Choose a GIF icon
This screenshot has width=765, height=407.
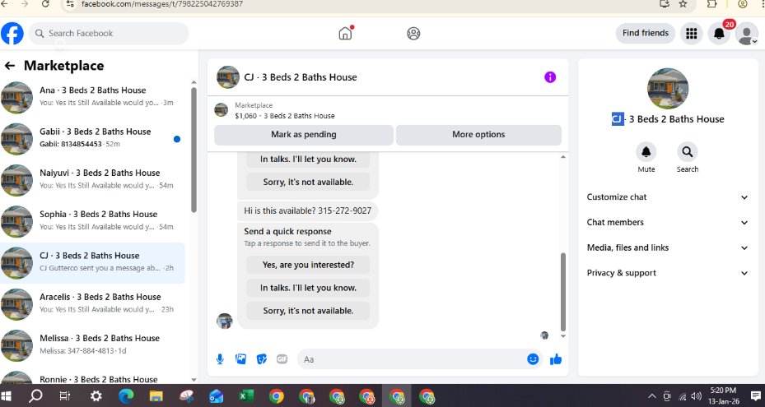pyautogui.click(x=282, y=359)
